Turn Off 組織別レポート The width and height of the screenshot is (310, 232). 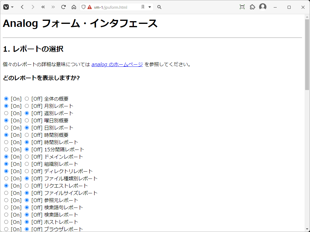27,164
